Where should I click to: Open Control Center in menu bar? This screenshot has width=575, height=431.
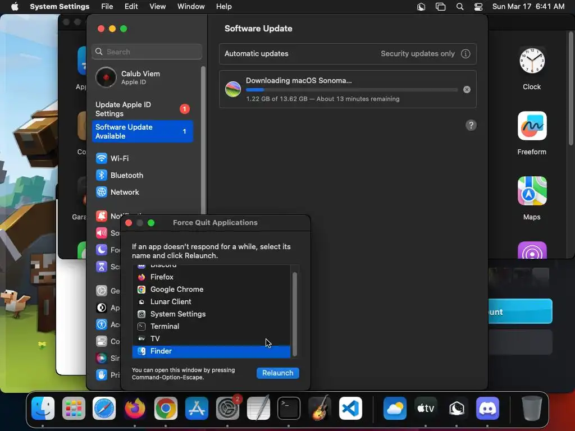[x=478, y=7]
